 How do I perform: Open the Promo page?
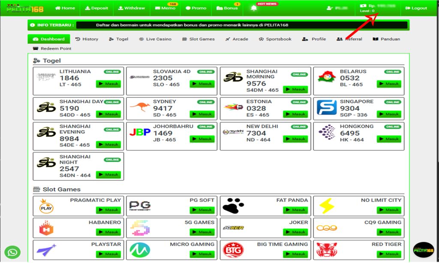point(196,8)
